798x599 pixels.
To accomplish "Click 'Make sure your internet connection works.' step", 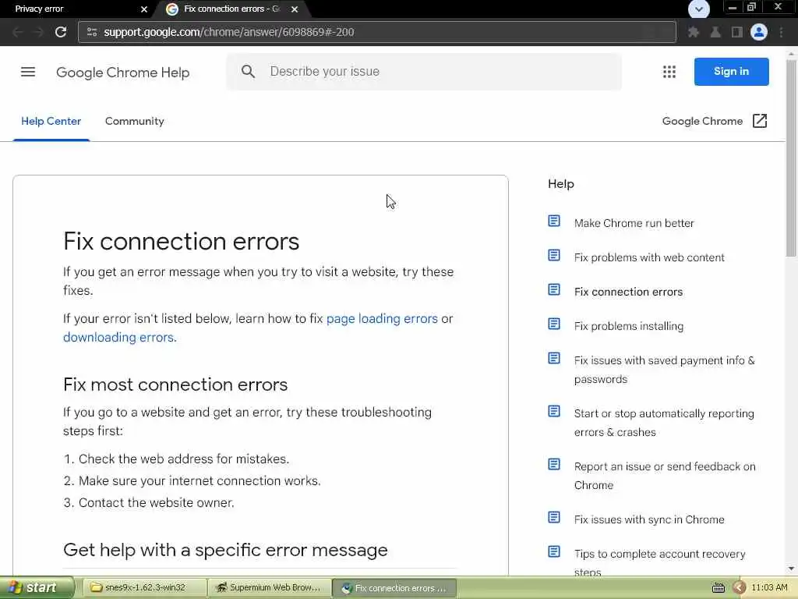I will 199,480.
